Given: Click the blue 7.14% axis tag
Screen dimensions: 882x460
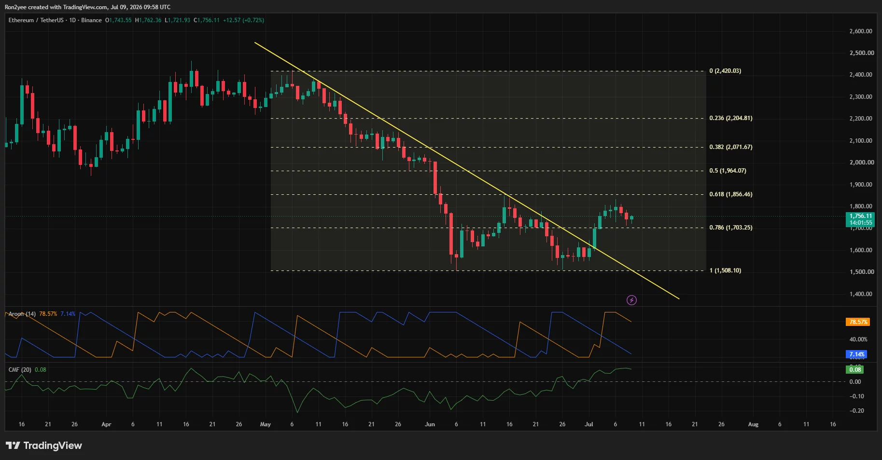Looking at the screenshot, I should pyautogui.click(x=857, y=354).
